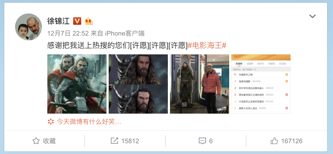Open the poster's round profile avatar

(x=29, y=27)
